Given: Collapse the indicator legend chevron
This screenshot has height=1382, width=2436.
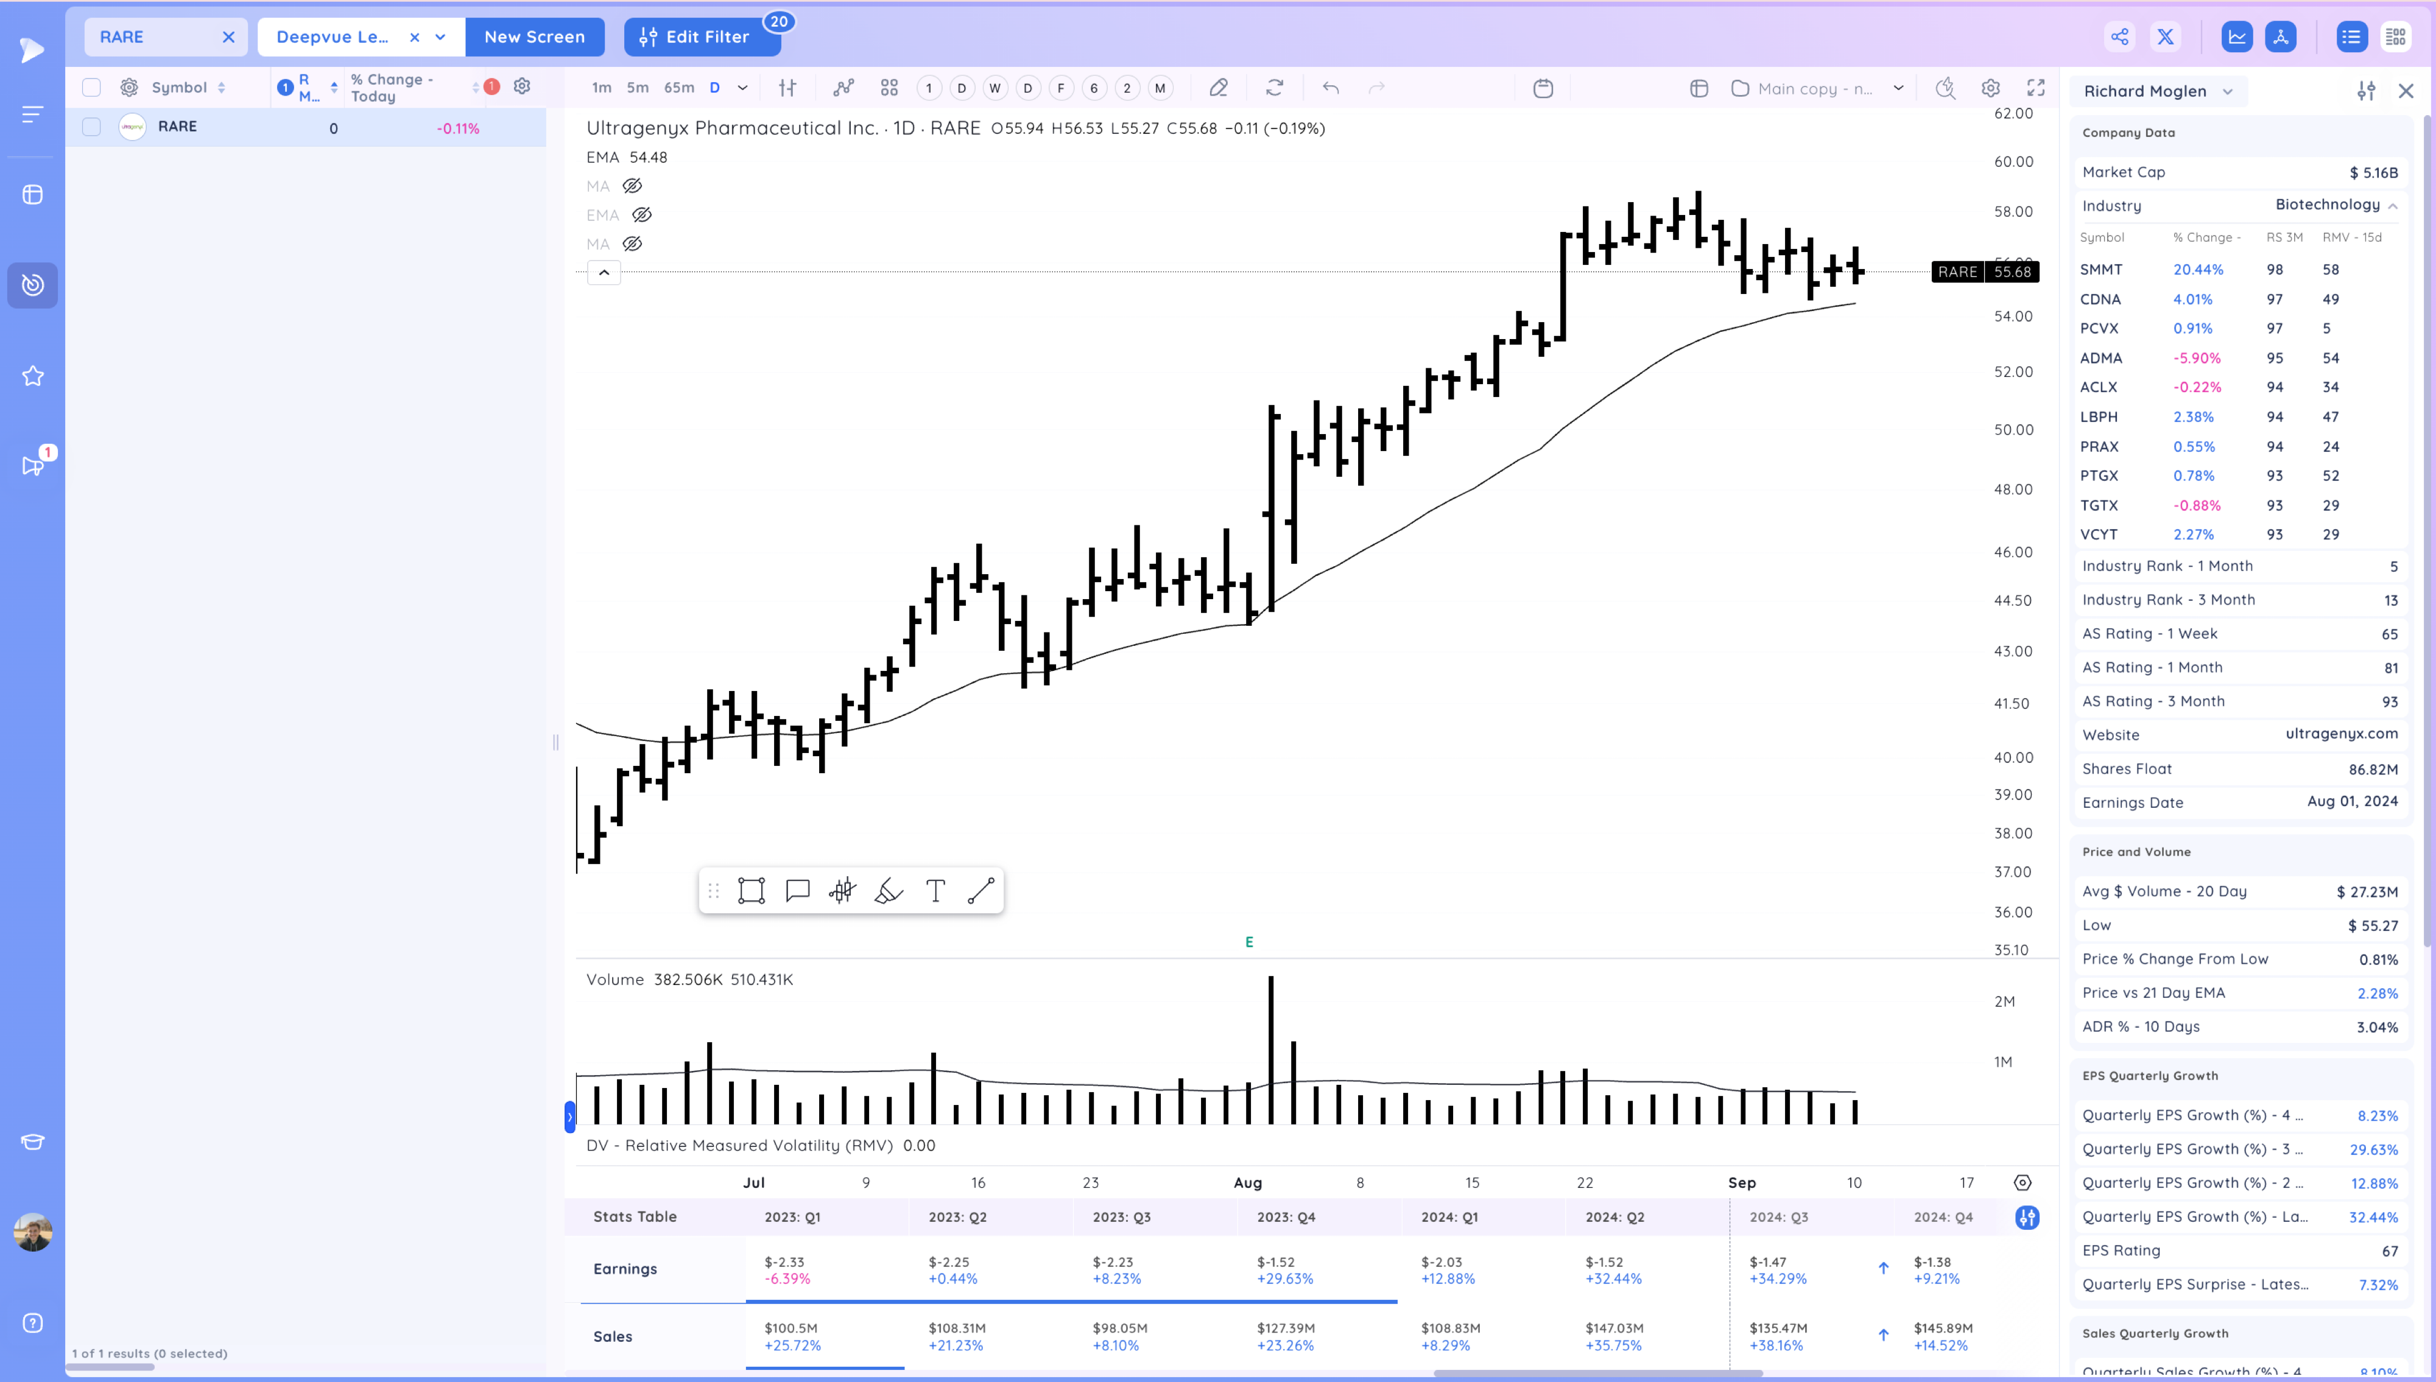Looking at the screenshot, I should click(604, 273).
